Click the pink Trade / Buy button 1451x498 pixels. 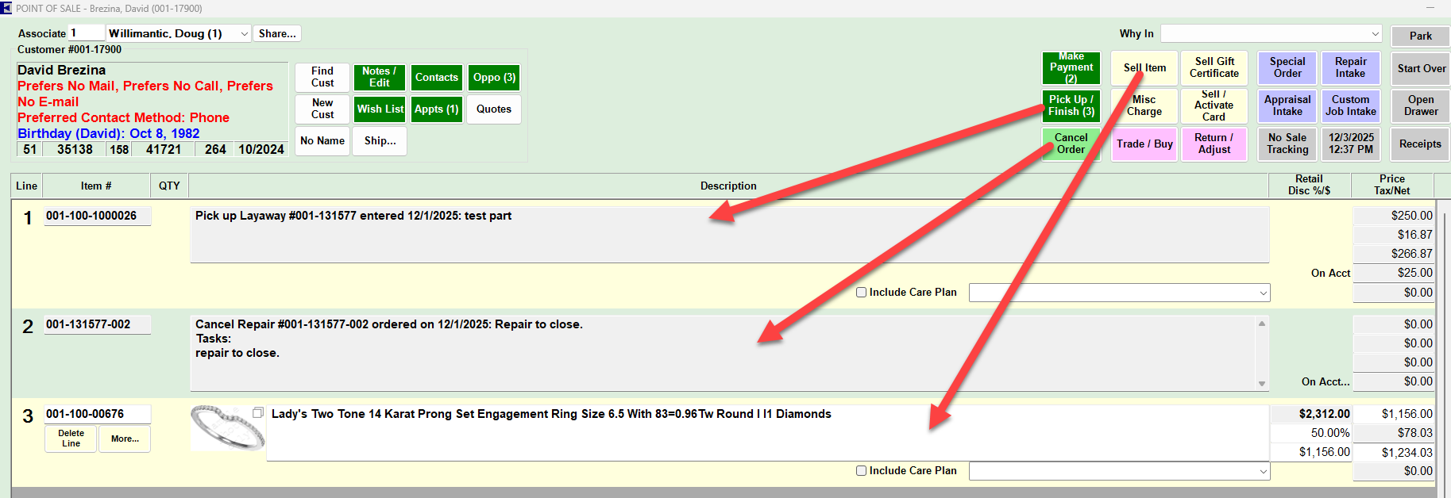click(1144, 144)
